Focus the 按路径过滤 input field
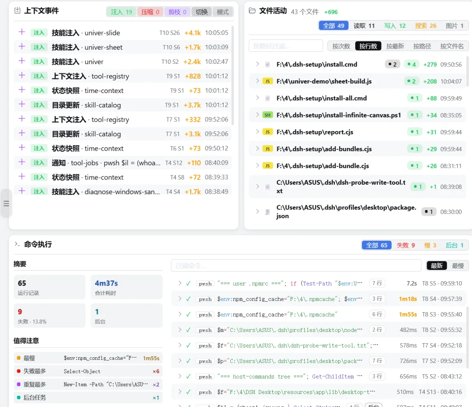Screen dimensions: 472x407 286,46
